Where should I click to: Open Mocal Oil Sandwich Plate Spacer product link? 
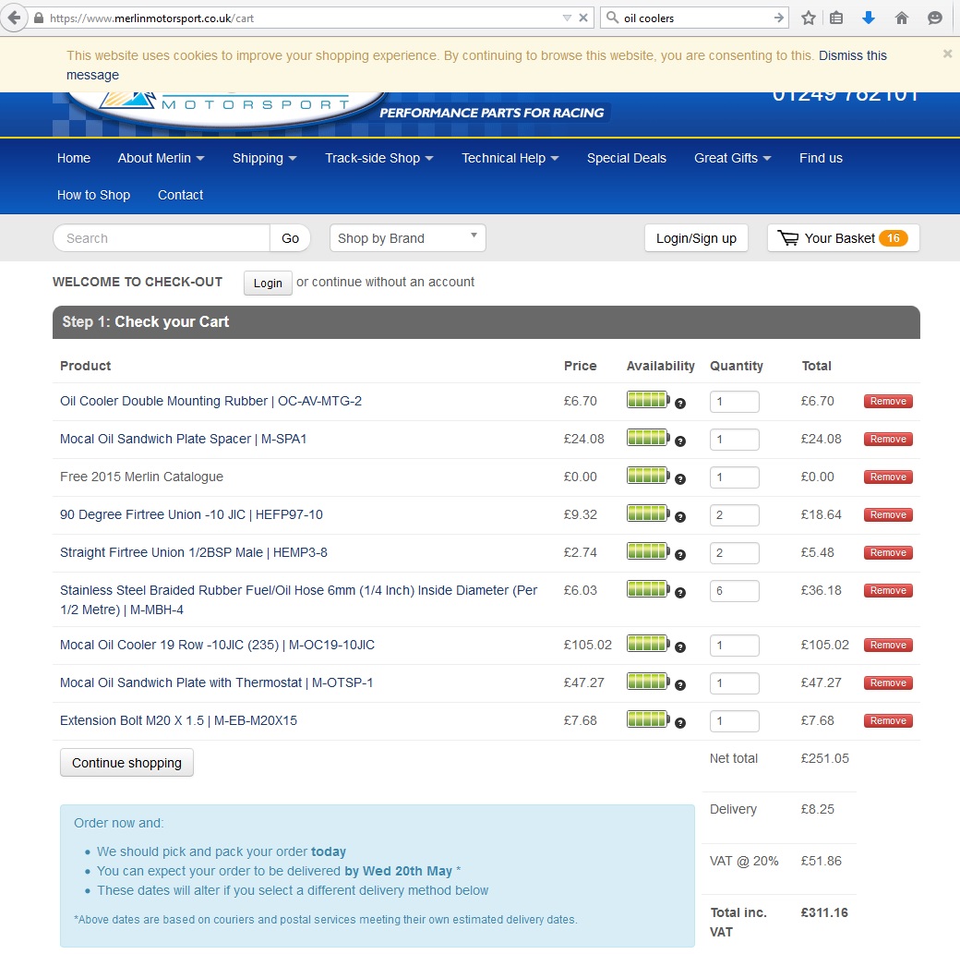click(x=183, y=440)
